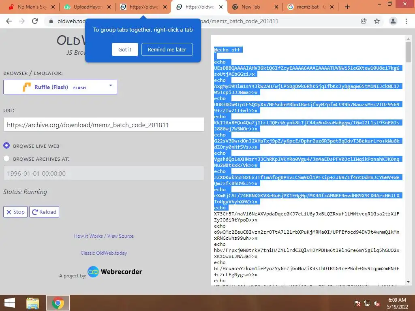Click the Chrome taskbar icon

point(58,303)
